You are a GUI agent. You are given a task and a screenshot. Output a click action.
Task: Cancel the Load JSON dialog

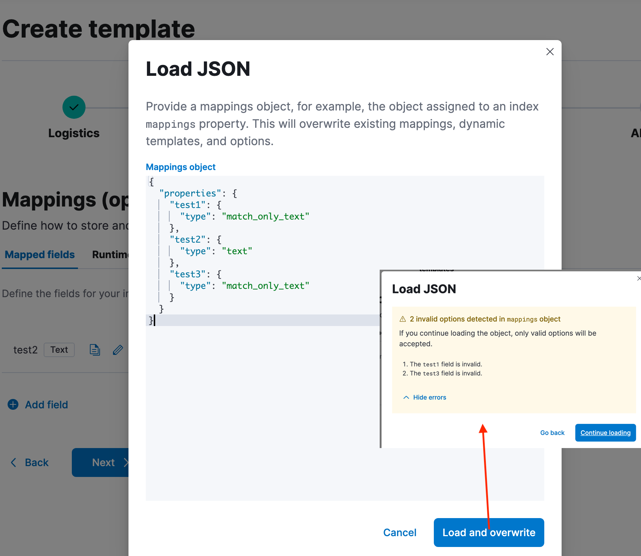400,532
